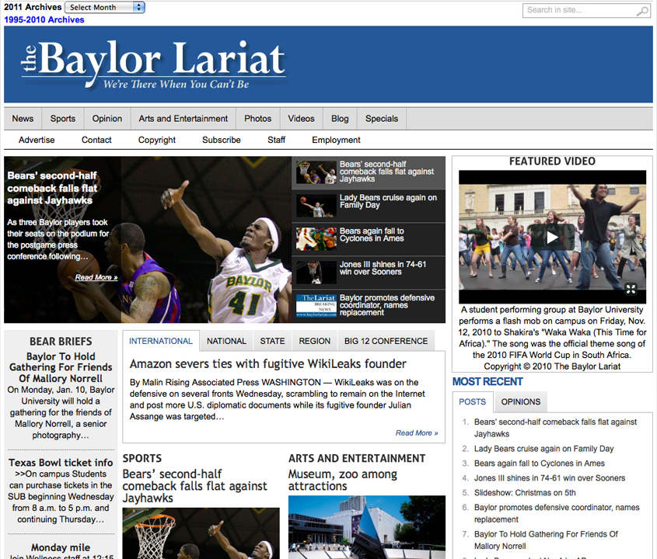Screen dimensions: 657x559
Task: Open Sports headline about Jayhawks comeback
Action: 194,486
